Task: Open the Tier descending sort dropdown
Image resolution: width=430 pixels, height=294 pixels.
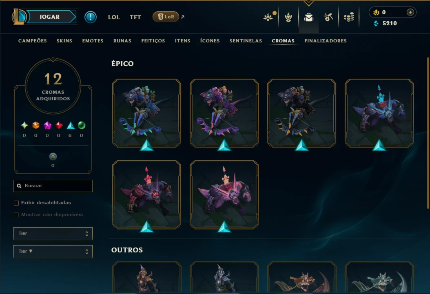Action: [53, 252]
